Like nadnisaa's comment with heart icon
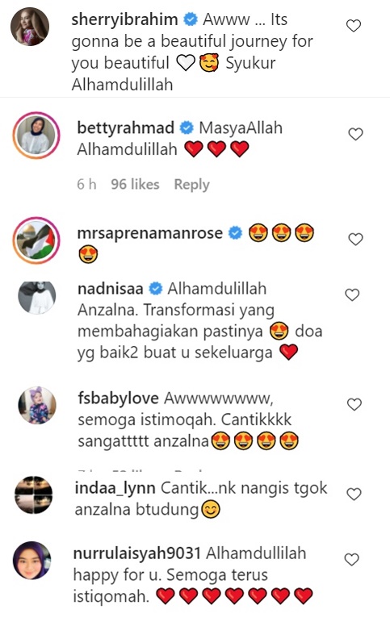The image size is (390, 622). pos(352,294)
